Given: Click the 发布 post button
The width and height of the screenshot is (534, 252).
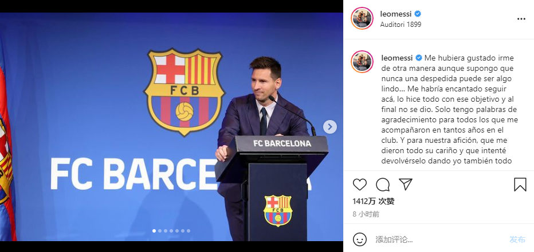Looking at the screenshot, I should [x=517, y=239].
